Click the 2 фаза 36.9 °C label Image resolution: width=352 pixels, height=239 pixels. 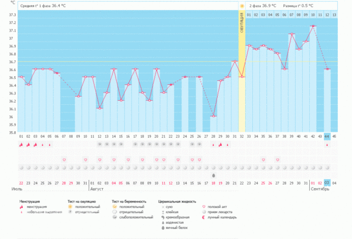[x=262, y=6]
